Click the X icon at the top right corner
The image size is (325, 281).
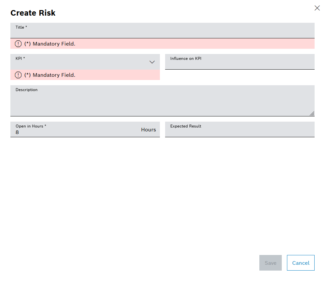[x=317, y=8]
